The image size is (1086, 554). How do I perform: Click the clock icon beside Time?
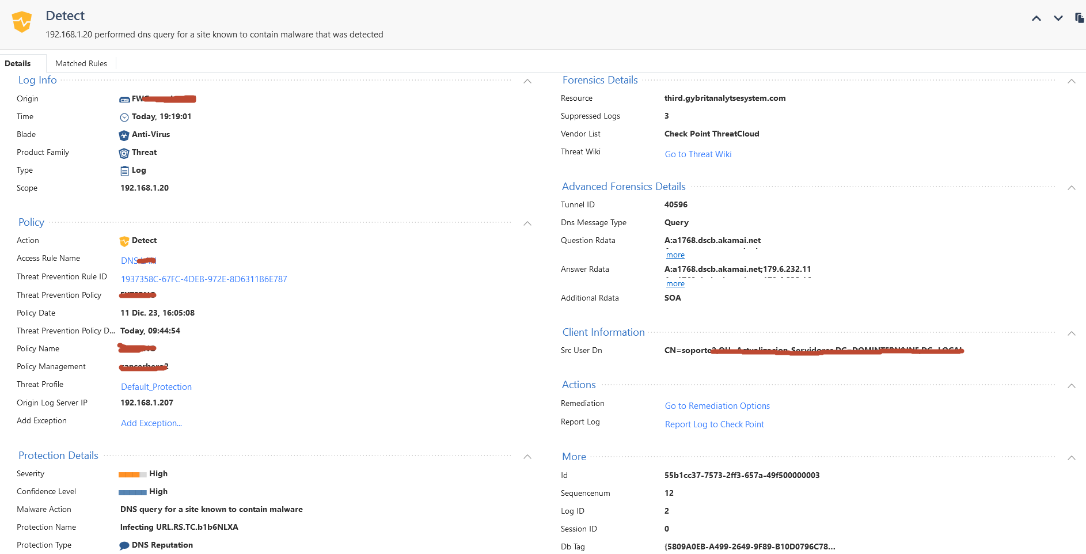click(x=124, y=117)
